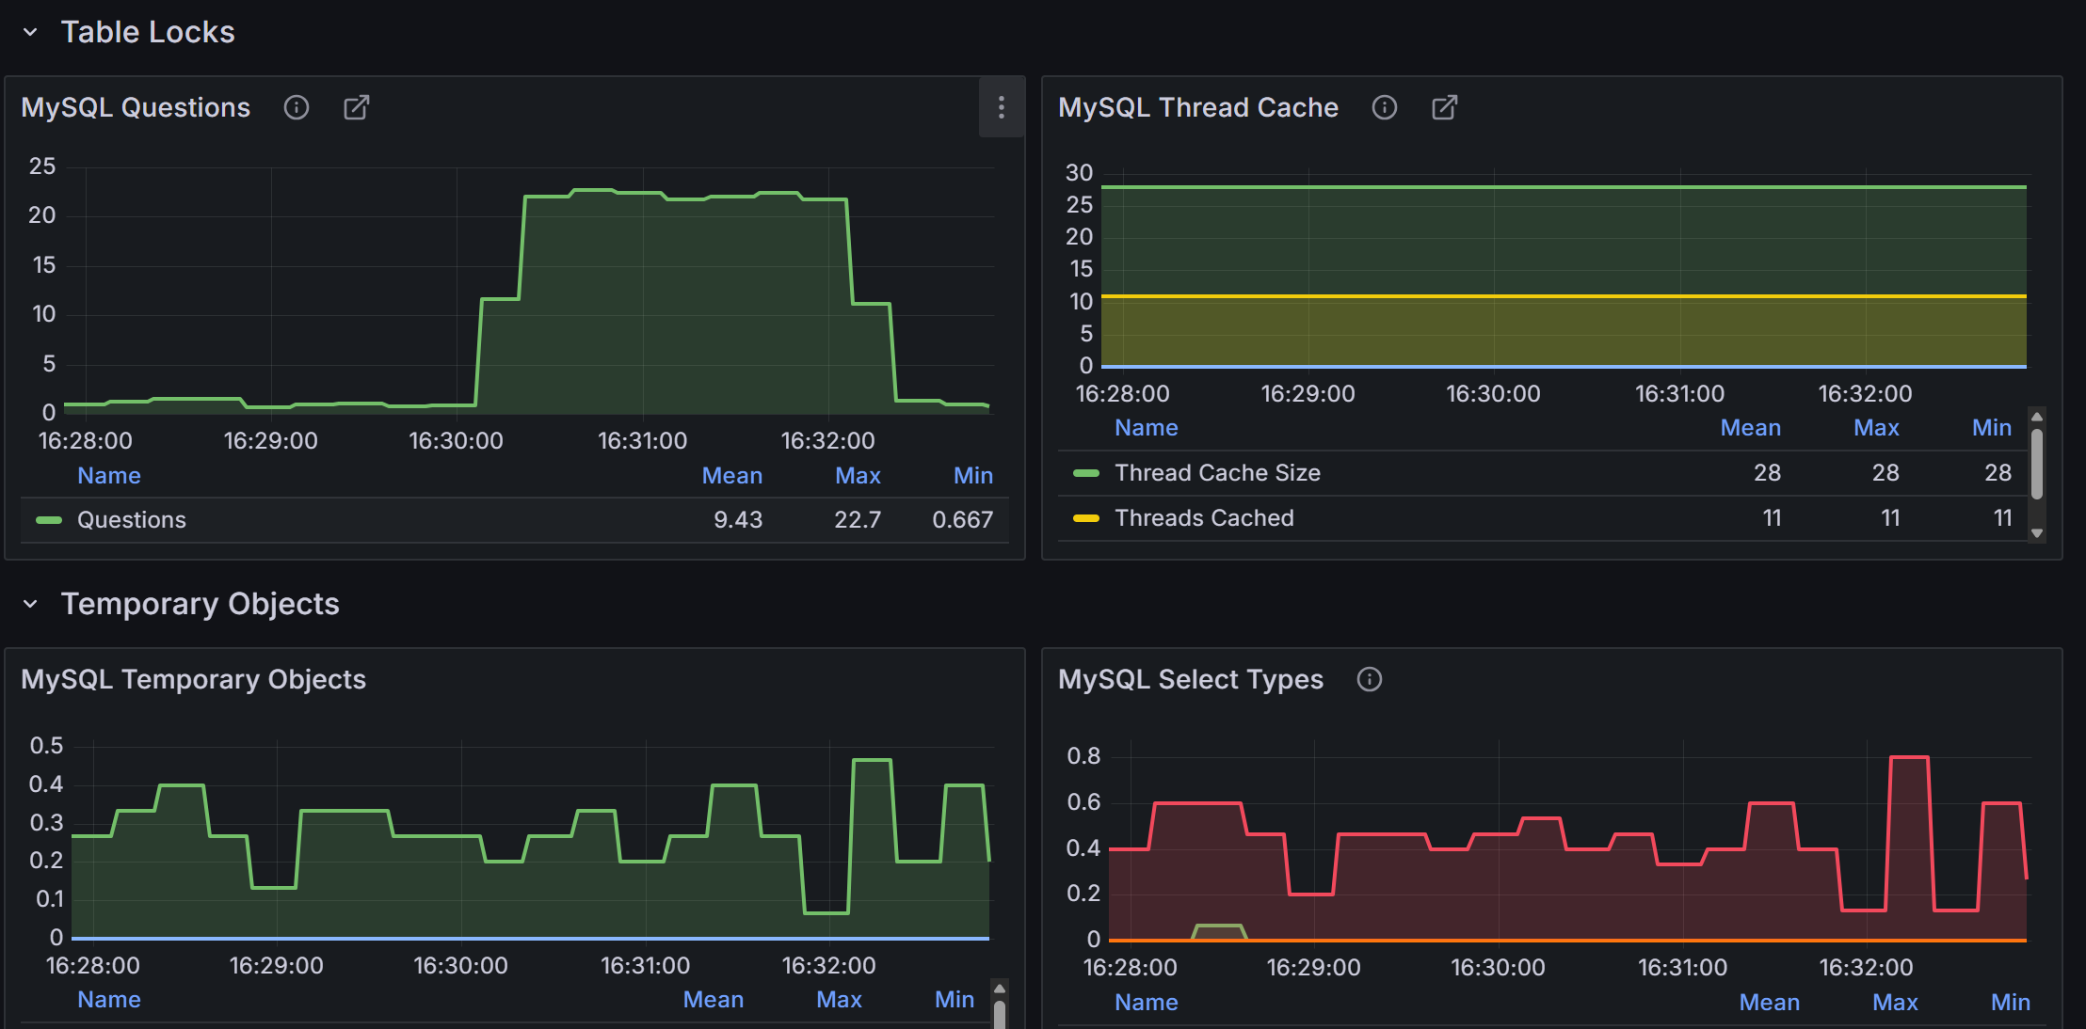This screenshot has width=2086, height=1029.
Task: Open MySQL Questions external link icon
Action: (x=357, y=107)
